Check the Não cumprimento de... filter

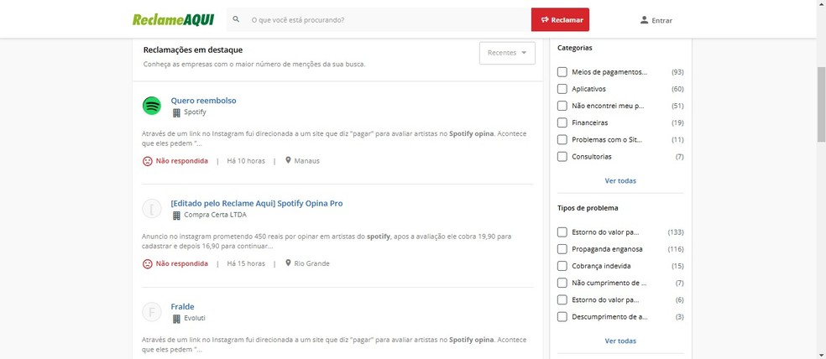coord(562,283)
